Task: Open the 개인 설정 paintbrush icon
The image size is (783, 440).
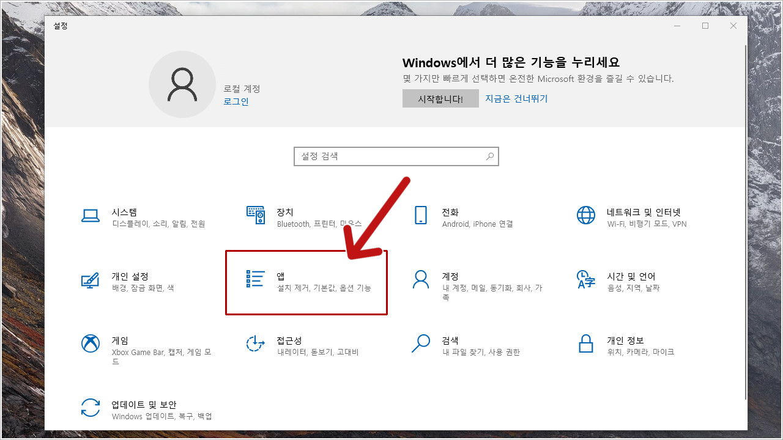Action: pyautogui.click(x=90, y=280)
